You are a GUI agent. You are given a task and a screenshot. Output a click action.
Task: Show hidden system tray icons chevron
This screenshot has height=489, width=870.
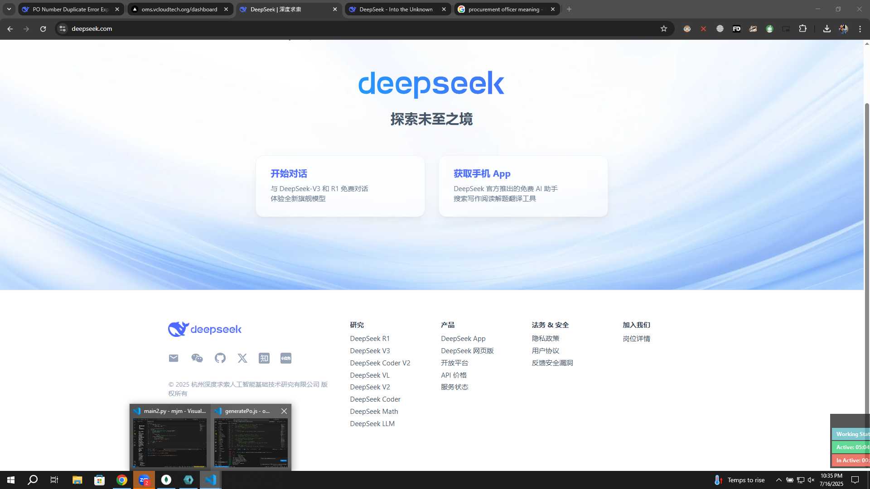(778, 480)
